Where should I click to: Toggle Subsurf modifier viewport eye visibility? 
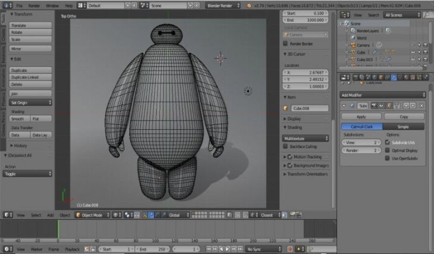[381, 105]
